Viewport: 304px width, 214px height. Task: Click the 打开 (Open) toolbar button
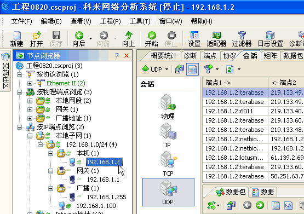click(37, 39)
